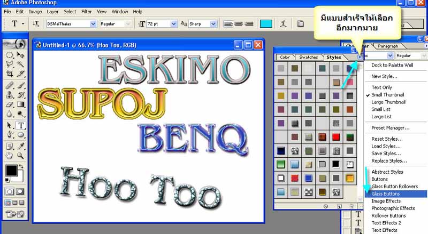Select the Polygonal Lasso tool
The image size is (428, 234).
click(10, 64)
